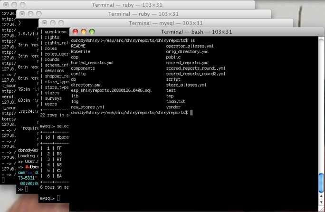Click the scrollbar down arrow in bash window
This screenshot has width=325, height=212.
click(321, 202)
